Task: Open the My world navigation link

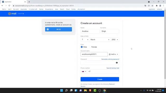Action: pos(16,9)
